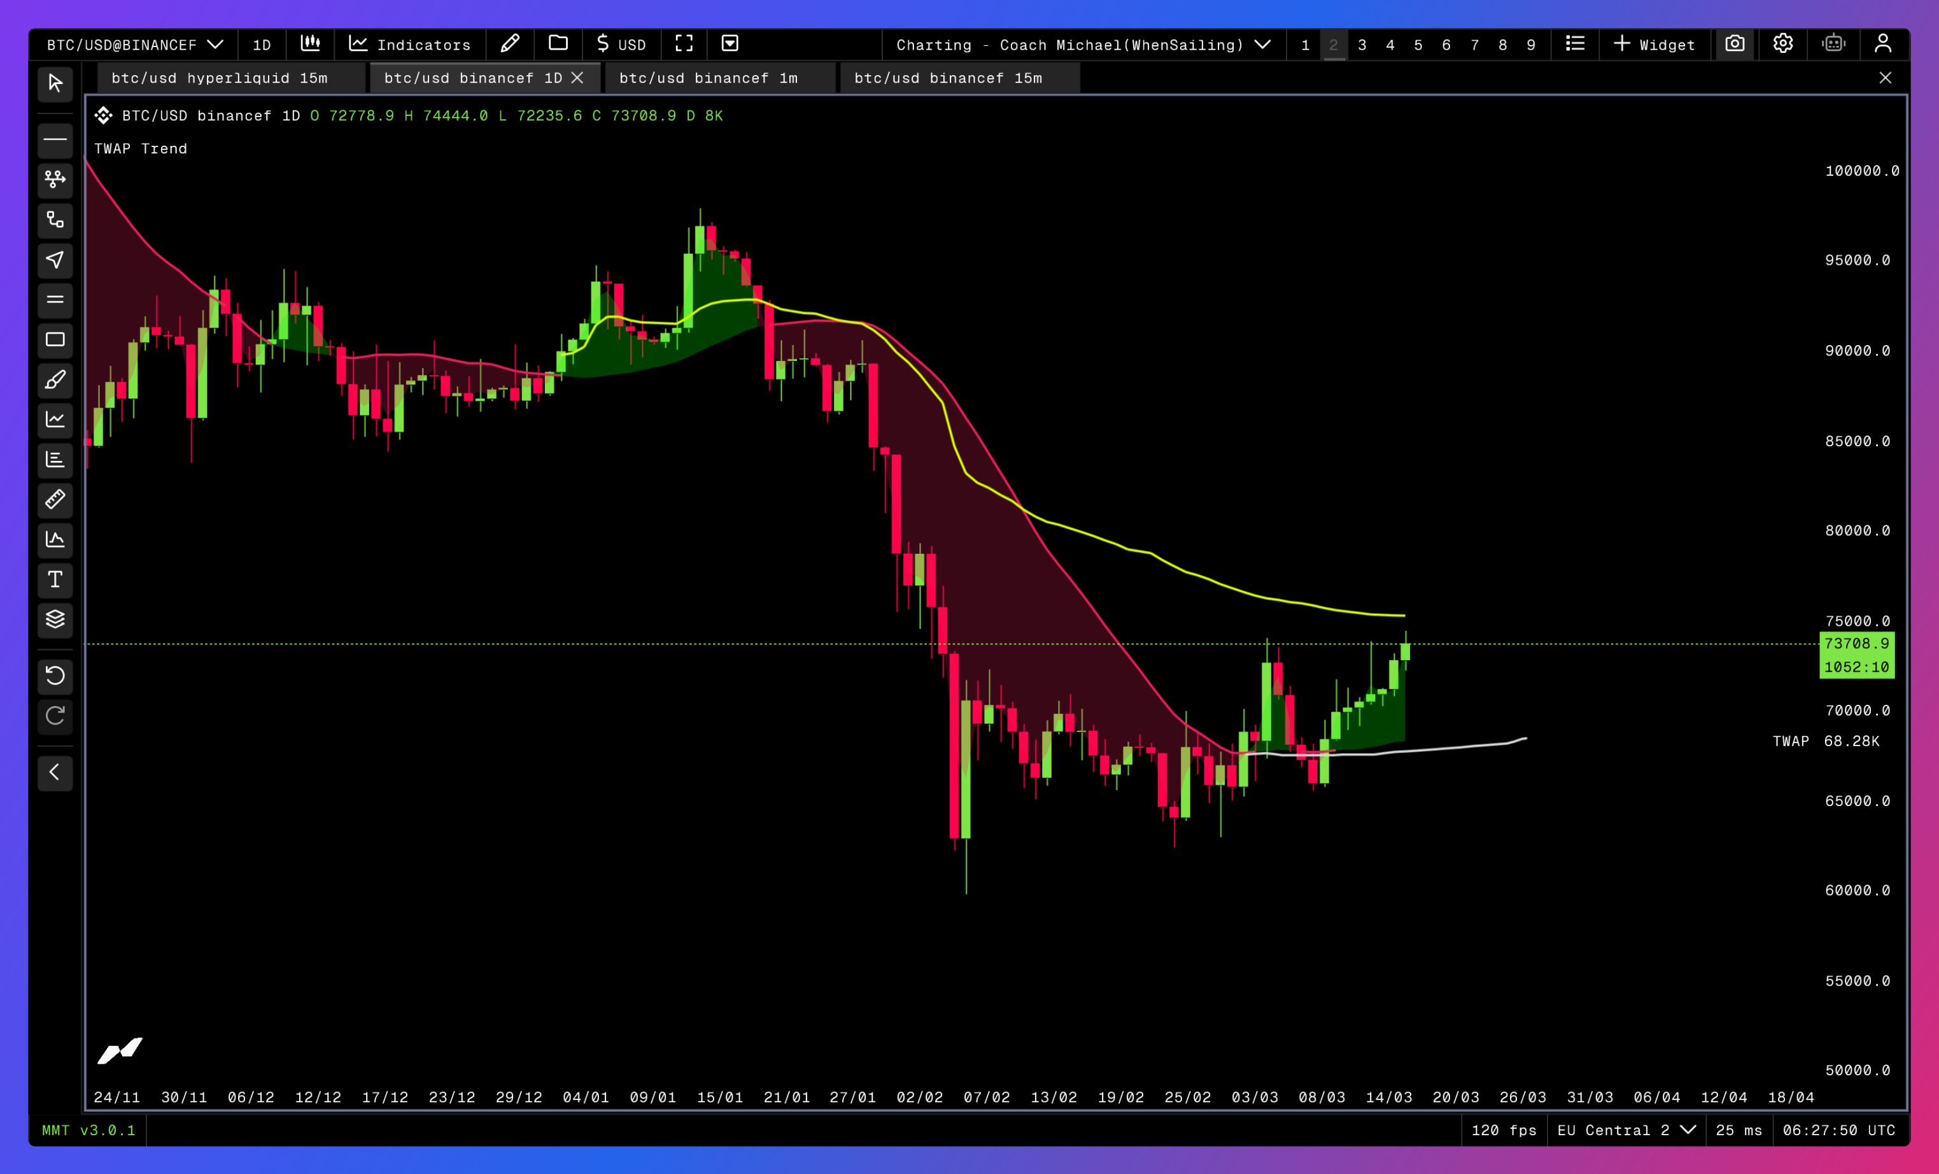1939x1174 pixels.
Task: Select the rectangle shape tool
Action: [55, 340]
